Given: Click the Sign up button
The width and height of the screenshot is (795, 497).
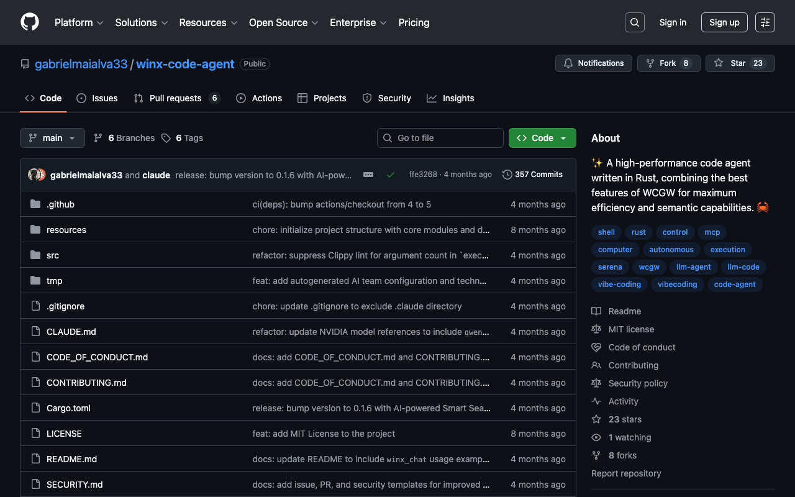Looking at the screenshot, I should click(x=724, y=22).
